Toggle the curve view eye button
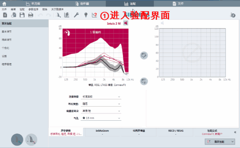The height and width of the screenshot is (148, 240). point(144,81)
